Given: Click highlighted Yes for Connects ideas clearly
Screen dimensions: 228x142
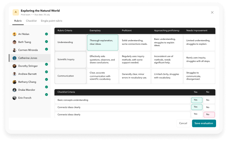Looking at the screenshot, I should pos(196,107).
